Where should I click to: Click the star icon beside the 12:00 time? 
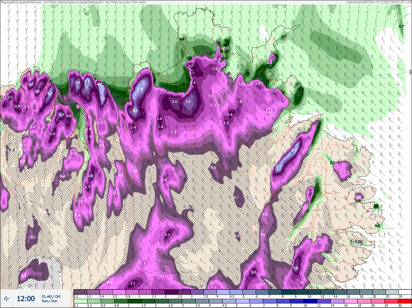coord(6,299)
